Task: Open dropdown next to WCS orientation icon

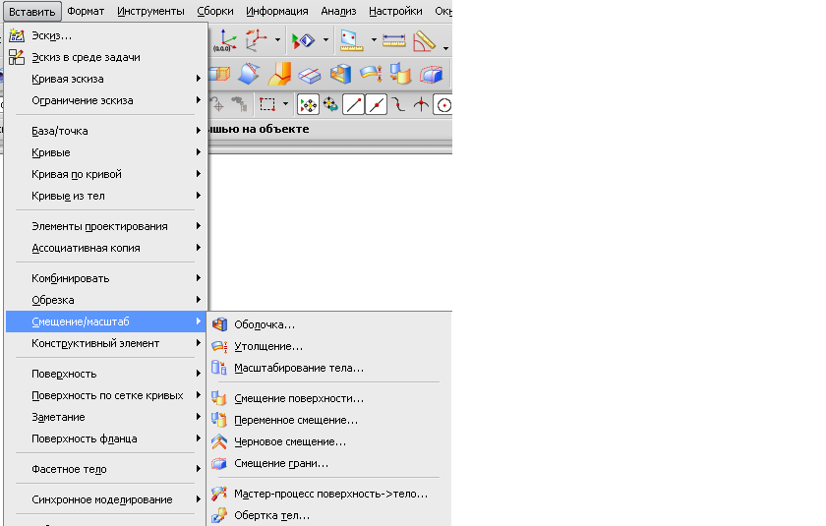Action: click(x=277, y=40)
